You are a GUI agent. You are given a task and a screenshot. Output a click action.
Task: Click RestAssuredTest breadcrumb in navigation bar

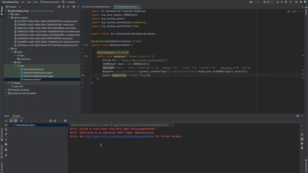click(x=50, y=2)
